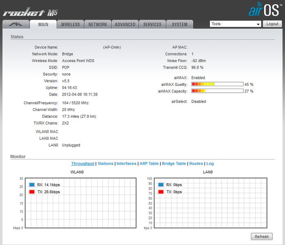This screenshot has width=285, height=245.
Task: Click the '104 / 5520 MHz' value
Action: pos(75,103)
